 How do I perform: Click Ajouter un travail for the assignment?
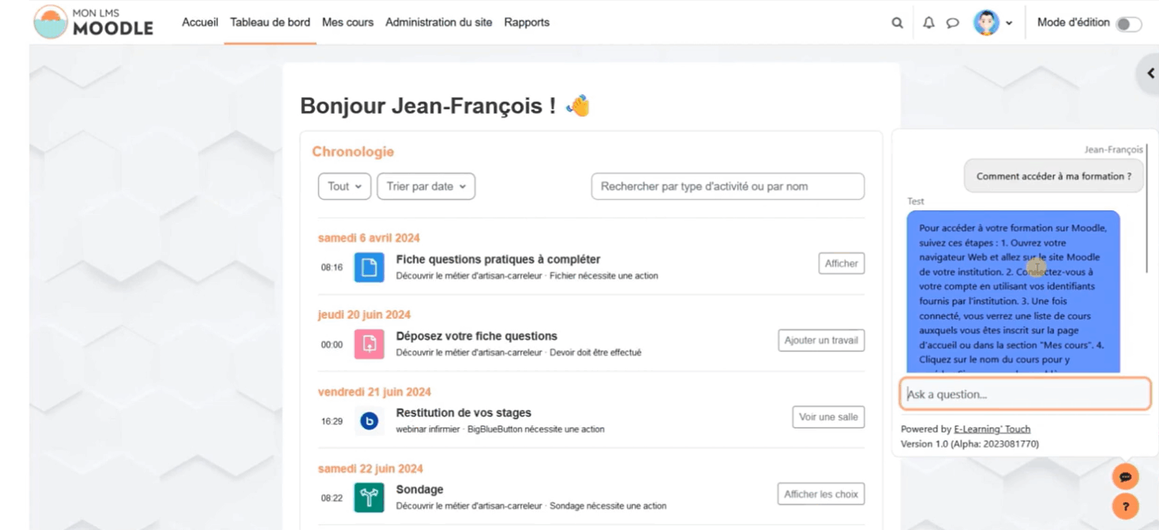coord(821,340)
